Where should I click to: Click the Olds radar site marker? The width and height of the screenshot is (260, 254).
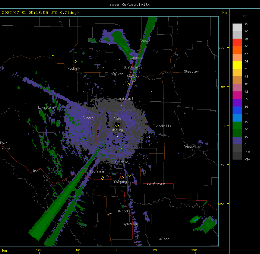(x=117, y=126)
